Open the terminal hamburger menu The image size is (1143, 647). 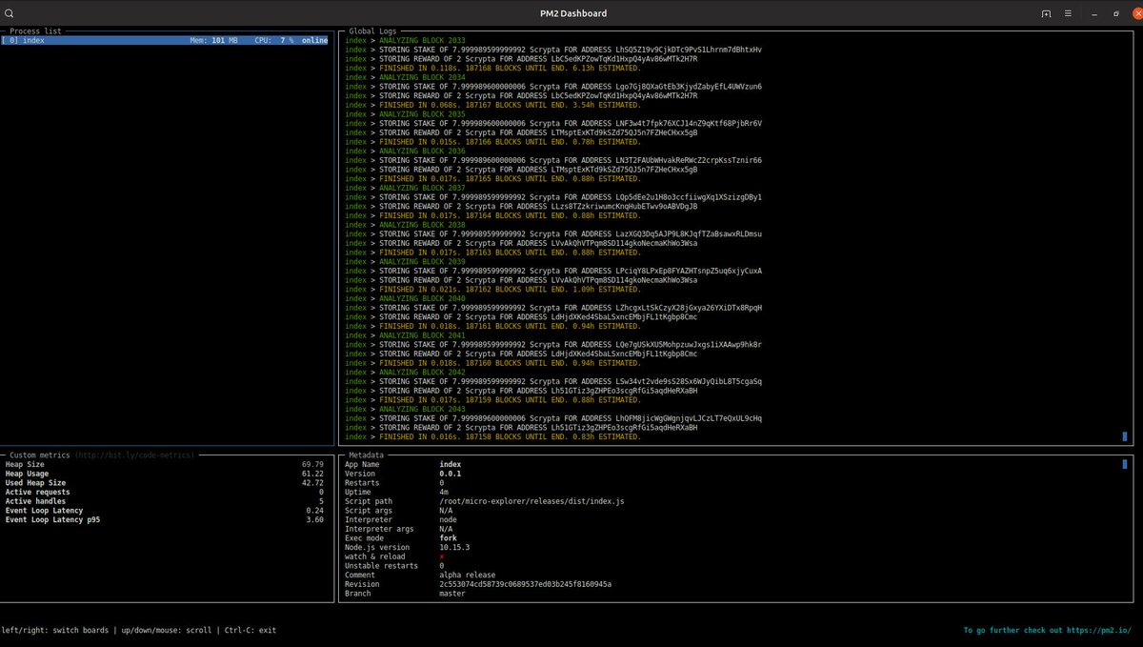pyautogui.click(x=1069, y=13)
